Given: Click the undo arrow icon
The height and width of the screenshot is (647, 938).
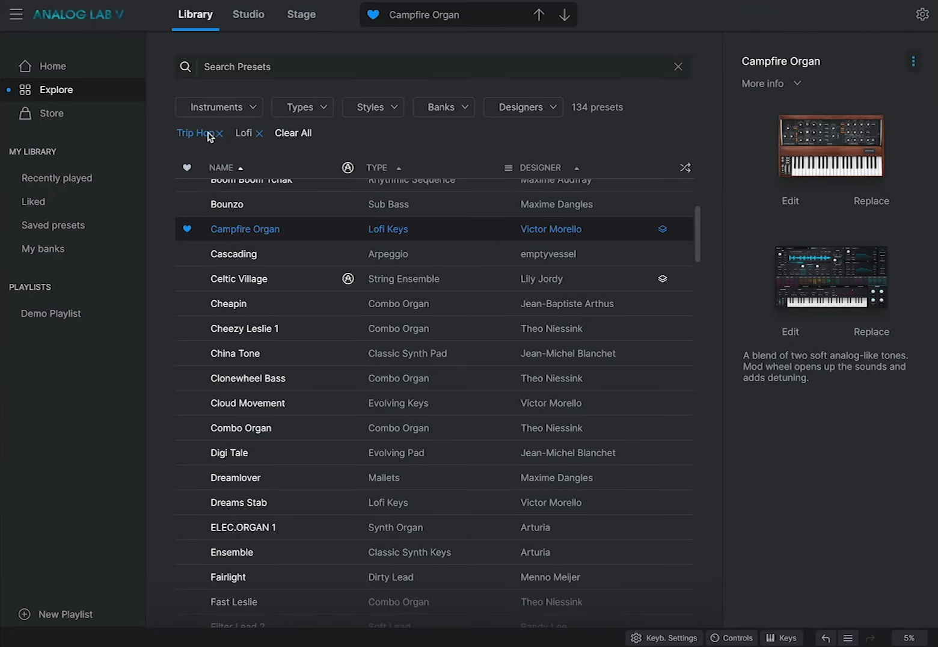Looking at the screenshot, I should click(826, 638).
